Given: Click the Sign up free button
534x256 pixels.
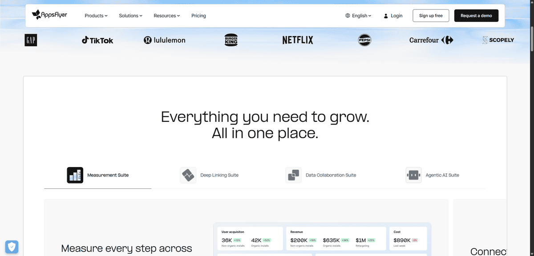Looking at the screenshot, I should click(431, 16).
